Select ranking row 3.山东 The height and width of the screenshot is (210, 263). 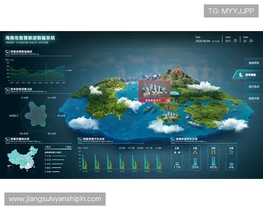(x=53, y=164)
